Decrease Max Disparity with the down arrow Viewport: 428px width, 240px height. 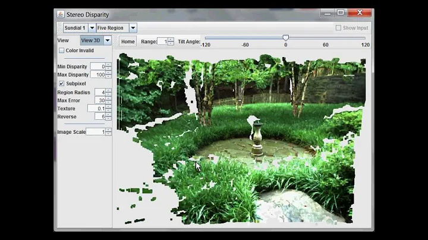coord(108,77)
